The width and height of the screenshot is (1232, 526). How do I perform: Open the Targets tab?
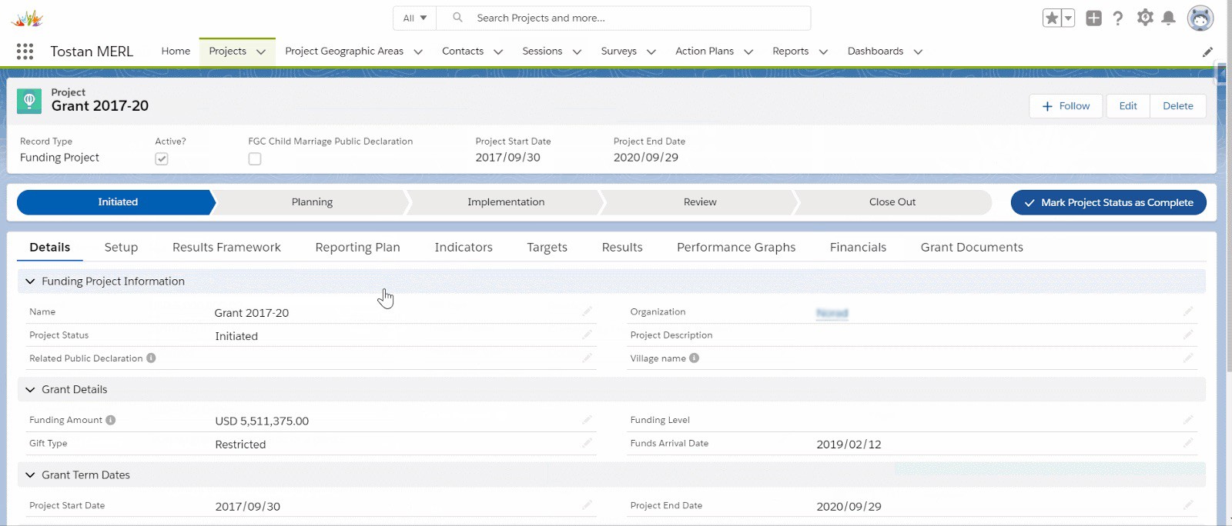pyautogui.click(x=547, y=247)
